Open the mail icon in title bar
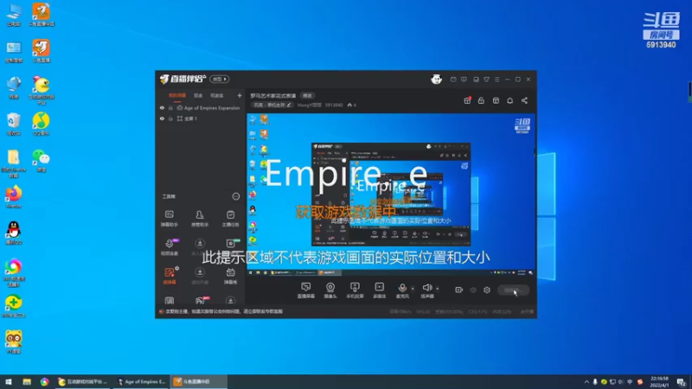 [x=453, y=80]
